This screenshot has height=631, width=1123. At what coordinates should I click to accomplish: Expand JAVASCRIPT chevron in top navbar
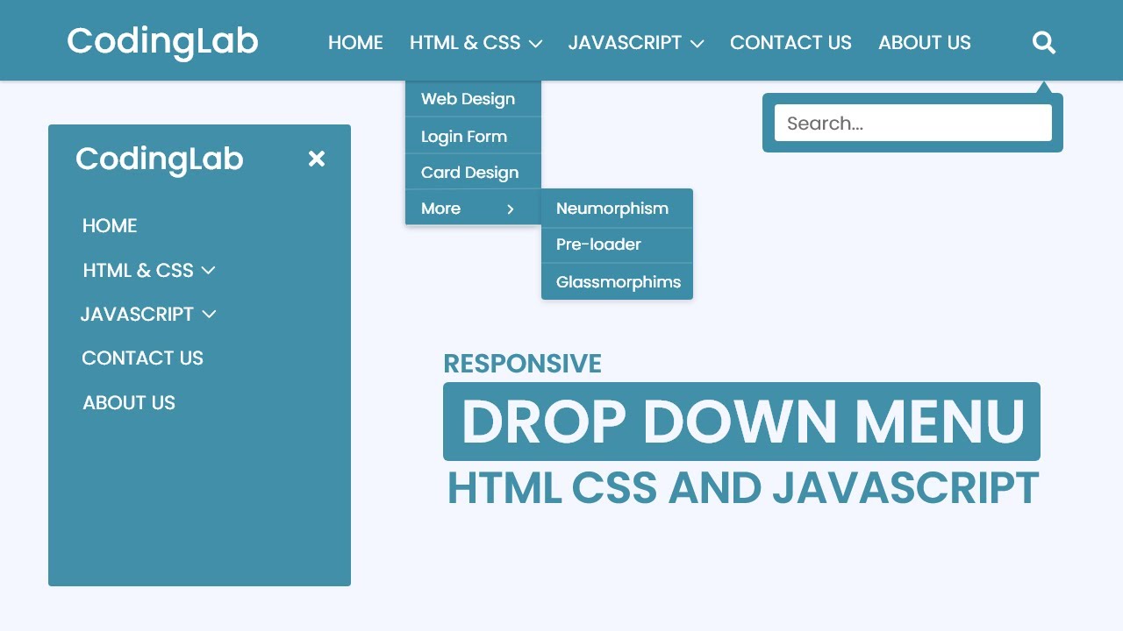point(697,43)
